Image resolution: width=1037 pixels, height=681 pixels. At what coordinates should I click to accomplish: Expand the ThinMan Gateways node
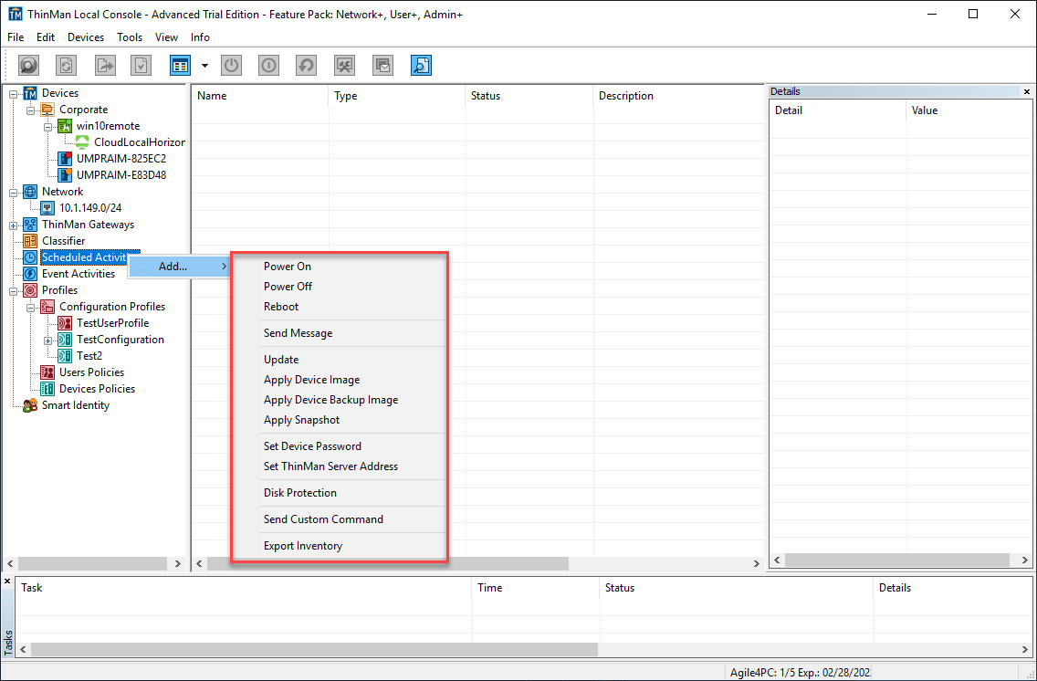[13, 225]
